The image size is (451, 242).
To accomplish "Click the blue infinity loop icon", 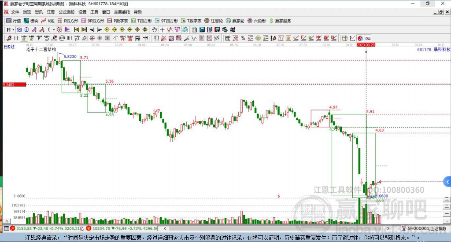I will [368, 38].
